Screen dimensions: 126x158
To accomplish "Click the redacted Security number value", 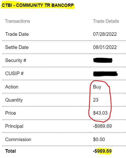I will (x=103, y=60).
